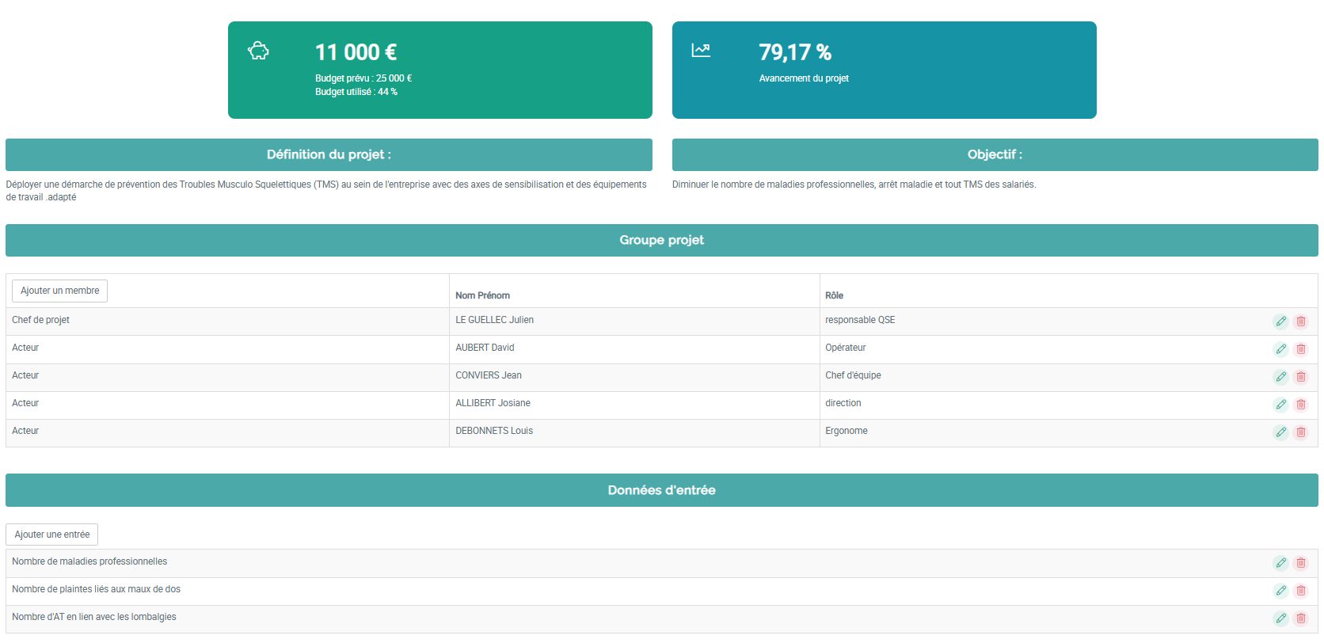Delete the DEBONNETS Louis member row
The image size is (1324, 643).
(1300, 432)
